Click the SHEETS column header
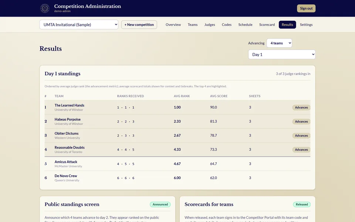 [255, 96]
